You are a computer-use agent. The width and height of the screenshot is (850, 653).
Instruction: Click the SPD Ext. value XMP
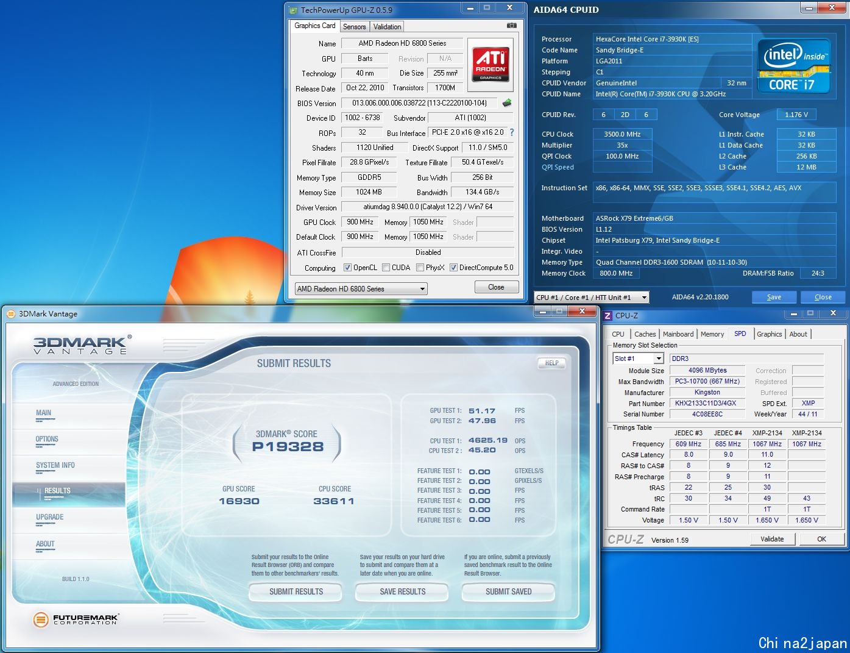[x=808, y=403]
